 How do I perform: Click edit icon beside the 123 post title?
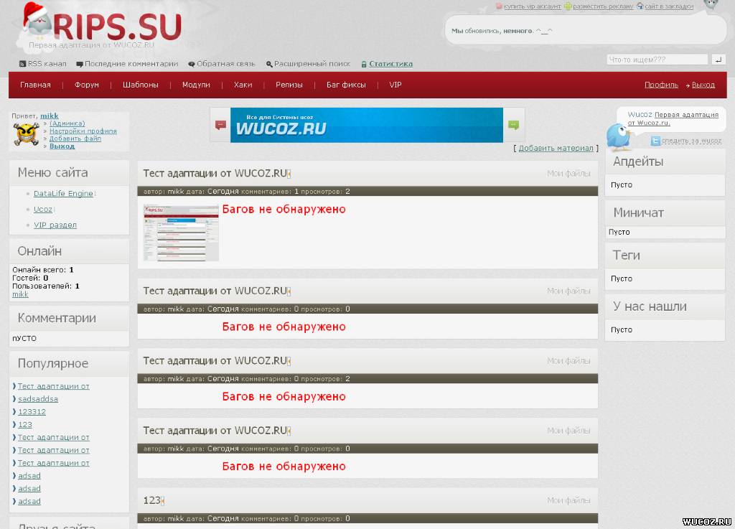[163, 501]
